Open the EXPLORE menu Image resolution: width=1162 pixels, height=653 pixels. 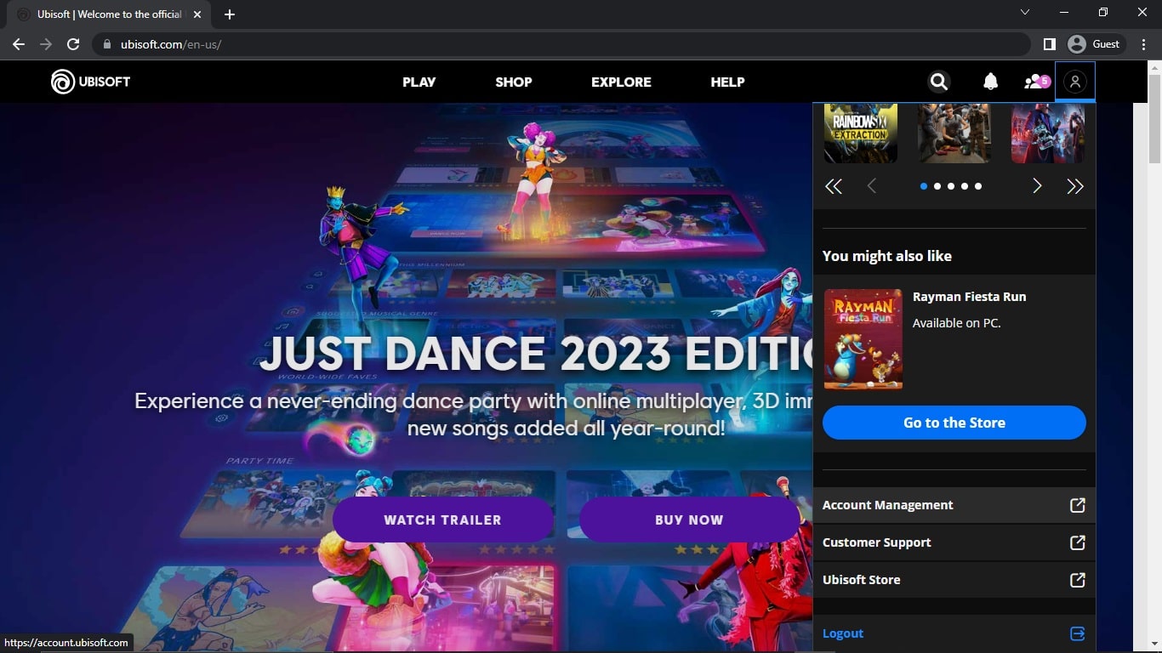click(x=621, y=82)
